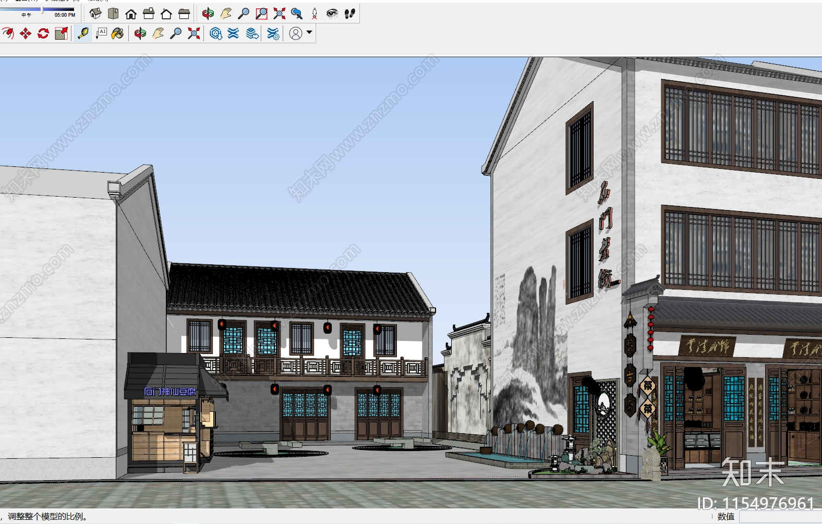Select the Look Around eye tool

[332, 13]
